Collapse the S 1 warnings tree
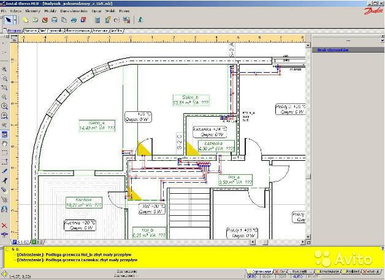The image size is (385, 280). click(x=6, y=249)
